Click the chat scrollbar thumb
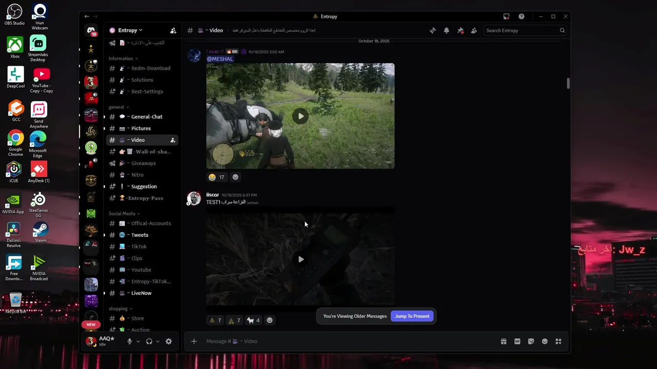Image resolution: width=657 pixels, height=369 pixels. (x=568, y=84)
